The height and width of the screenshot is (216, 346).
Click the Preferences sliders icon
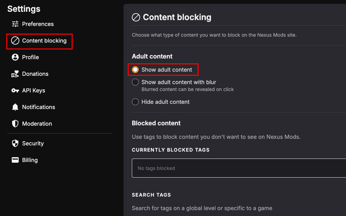pos(15,24)
